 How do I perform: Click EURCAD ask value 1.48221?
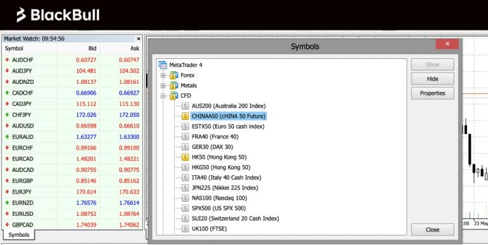pos(129,159)
